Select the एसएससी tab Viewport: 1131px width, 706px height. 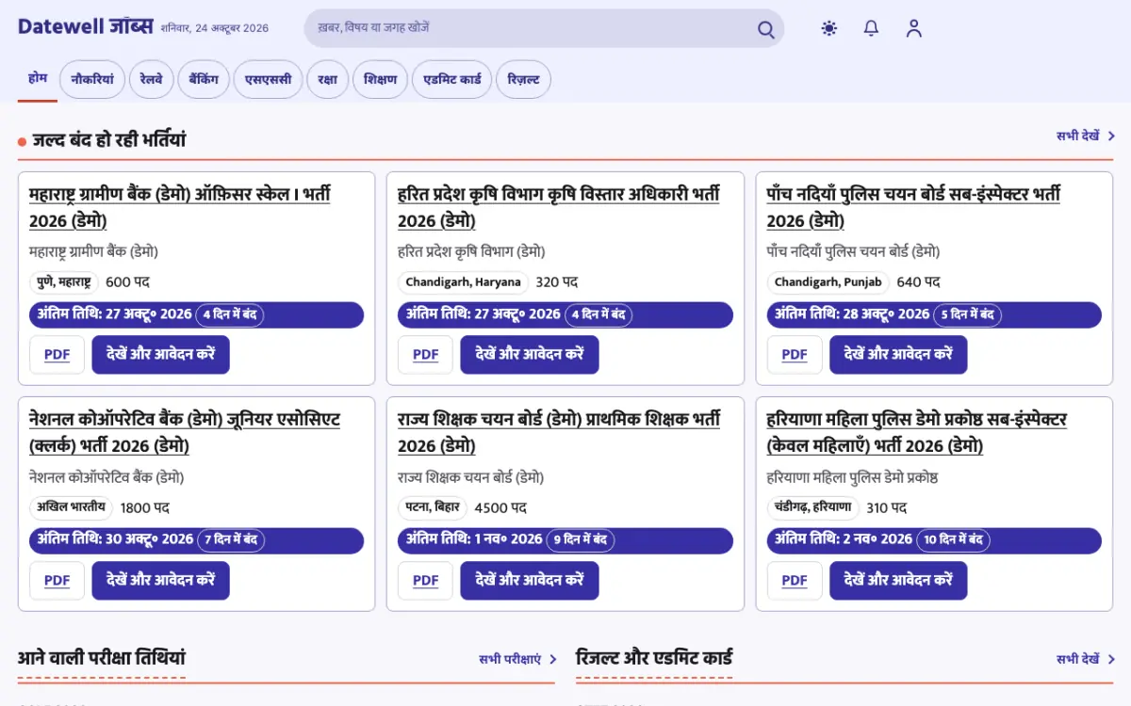pyautogui.click(x=268, y=80)
